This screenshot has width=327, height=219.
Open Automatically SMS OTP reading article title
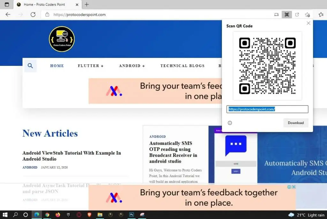pyautogui.click(x=173, y=152)
